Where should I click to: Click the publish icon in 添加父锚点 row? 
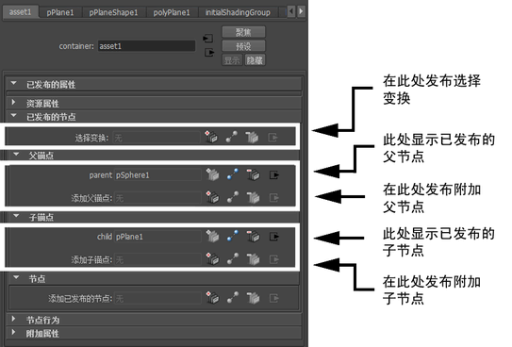[212, 197]
